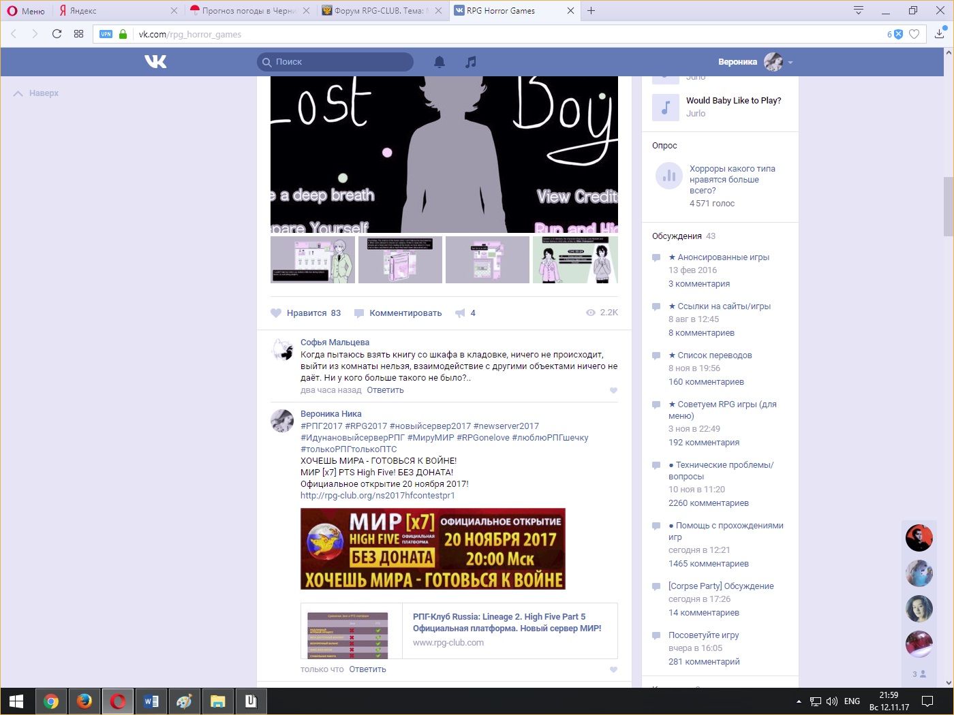The image size is (954, 715).
Task: Close the Яндекс tab
Action: pos(174,11)
